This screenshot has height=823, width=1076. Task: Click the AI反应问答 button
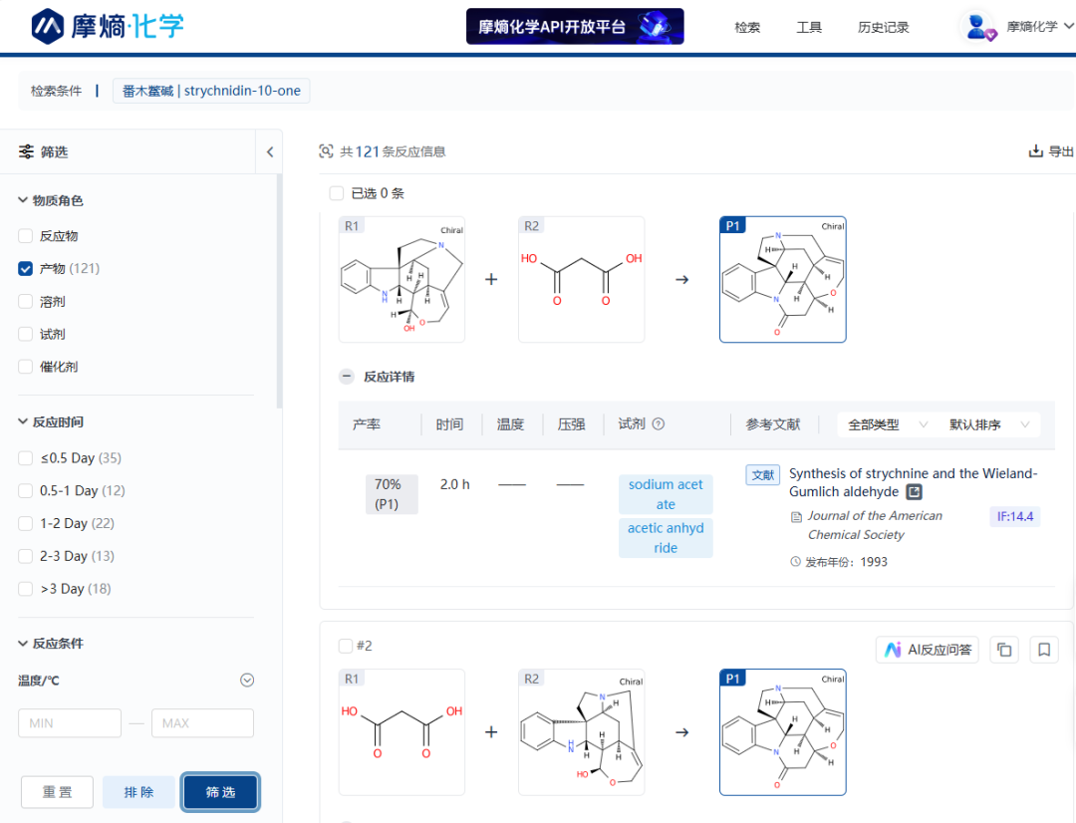928,650
